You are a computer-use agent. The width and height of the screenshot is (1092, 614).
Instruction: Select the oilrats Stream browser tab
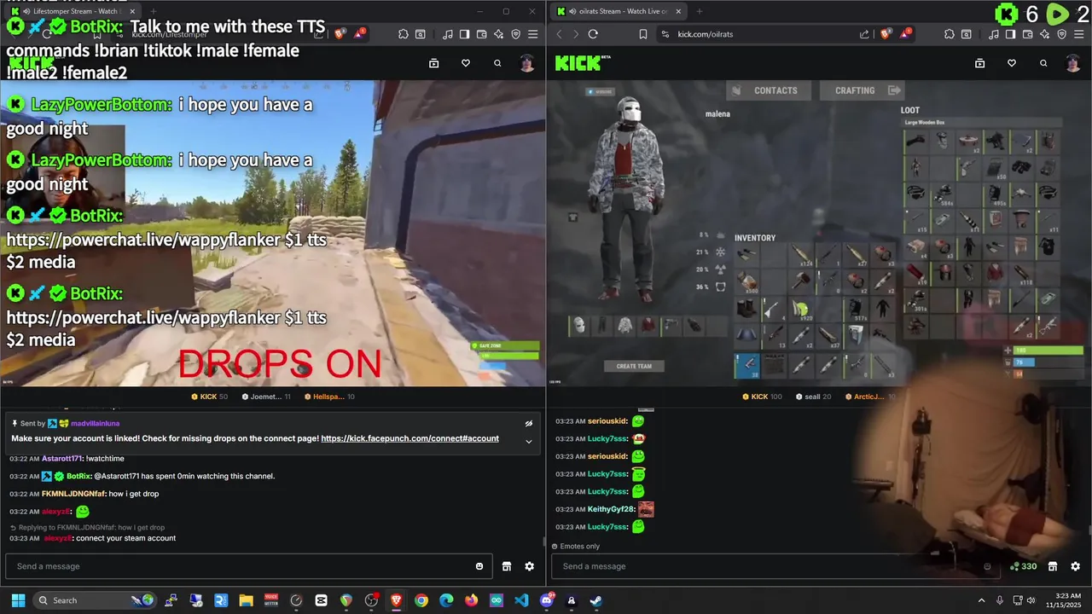tap(619, 11)
